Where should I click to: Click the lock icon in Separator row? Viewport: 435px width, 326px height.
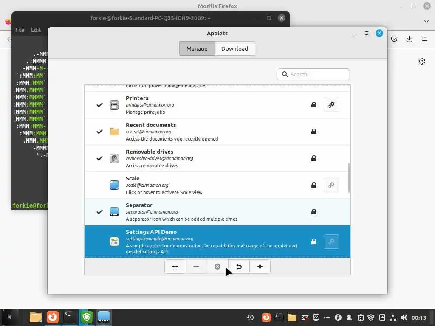(x=314, y=212)
